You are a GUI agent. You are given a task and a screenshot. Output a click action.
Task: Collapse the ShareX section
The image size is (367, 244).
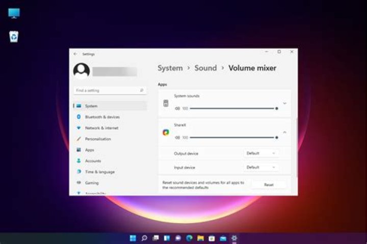284,132
